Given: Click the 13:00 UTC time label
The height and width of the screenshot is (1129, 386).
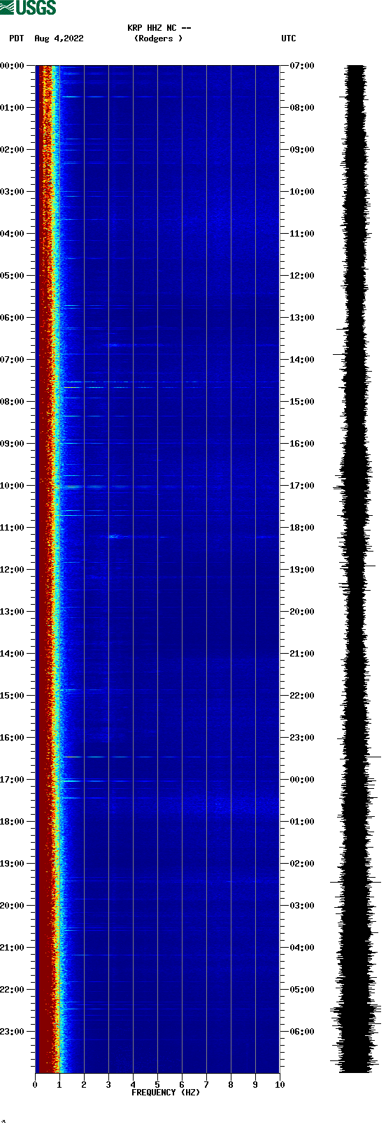Looking at the screenshot, I should coord(302,318).
